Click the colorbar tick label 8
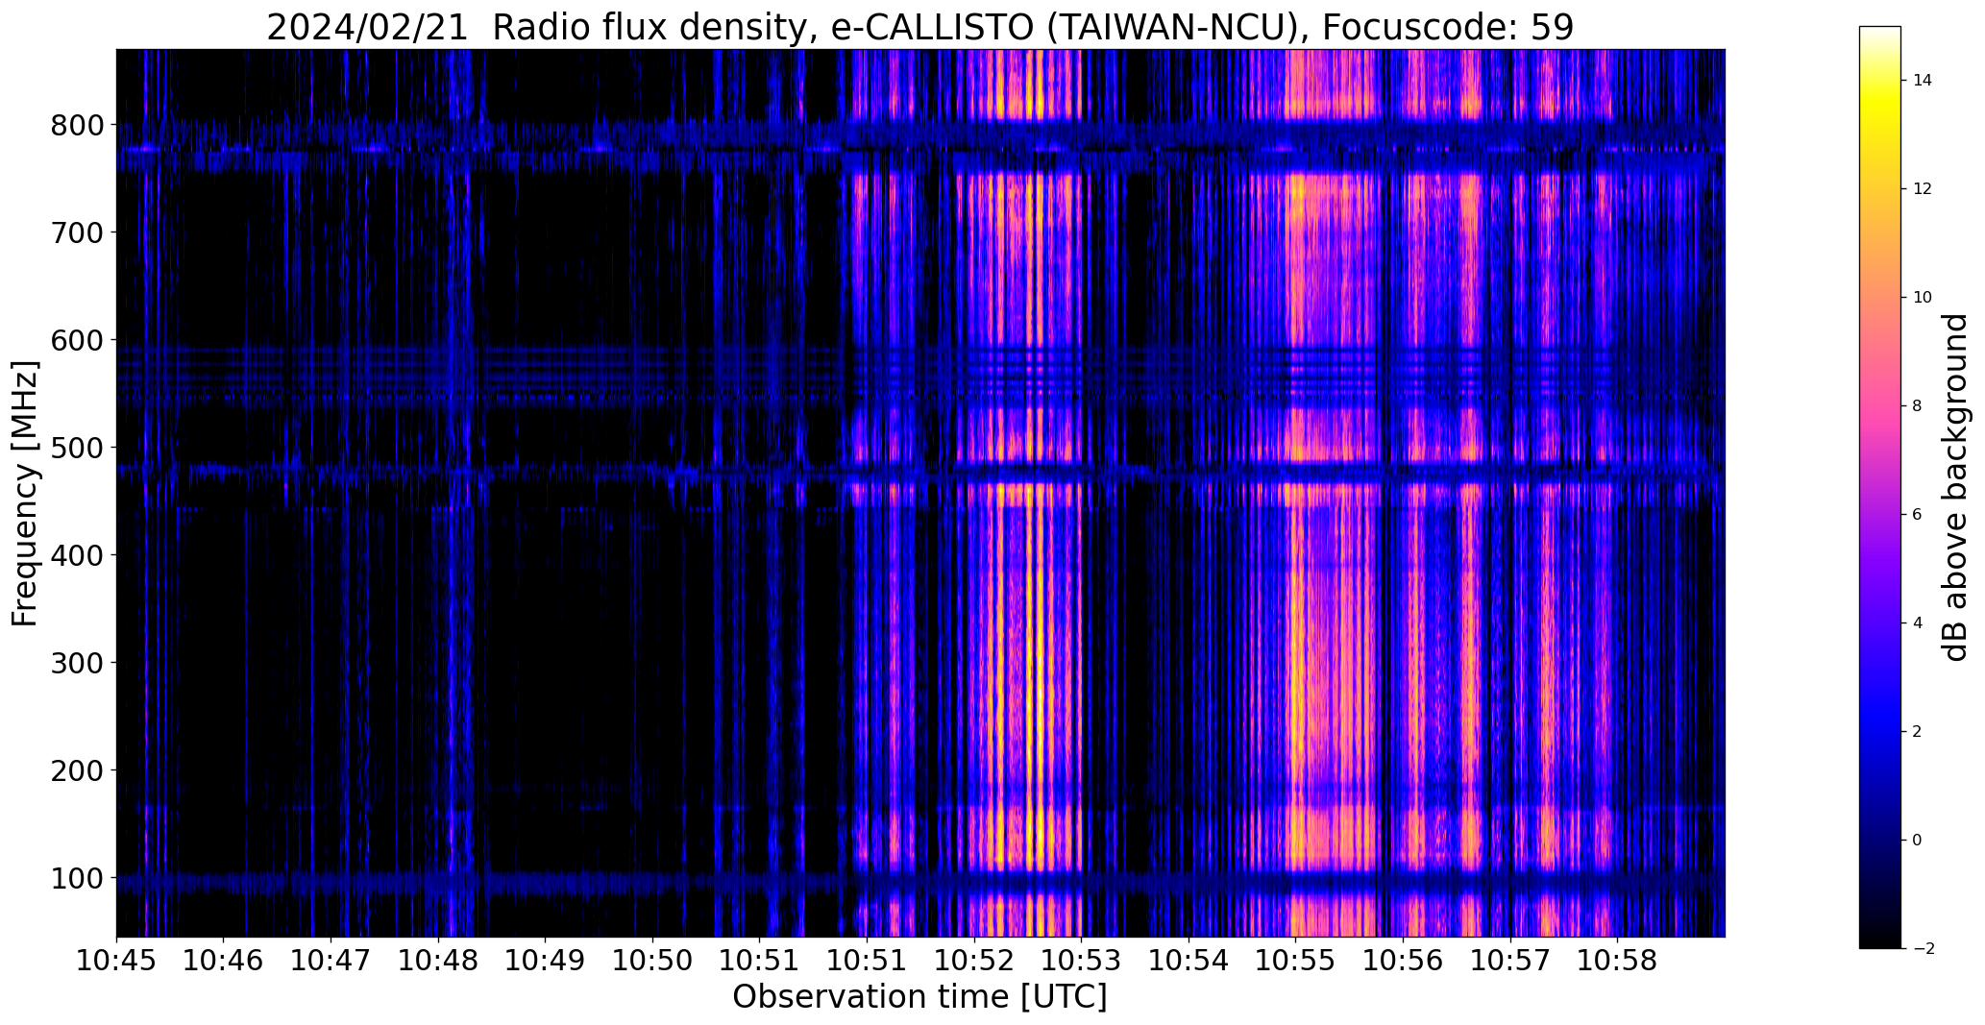The image size is (1985, 1025). pos(1918,406)
